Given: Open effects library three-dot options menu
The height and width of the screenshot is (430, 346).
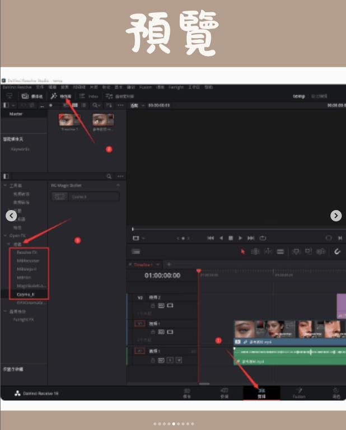Looking at the screenshot, I should point(120,176).
